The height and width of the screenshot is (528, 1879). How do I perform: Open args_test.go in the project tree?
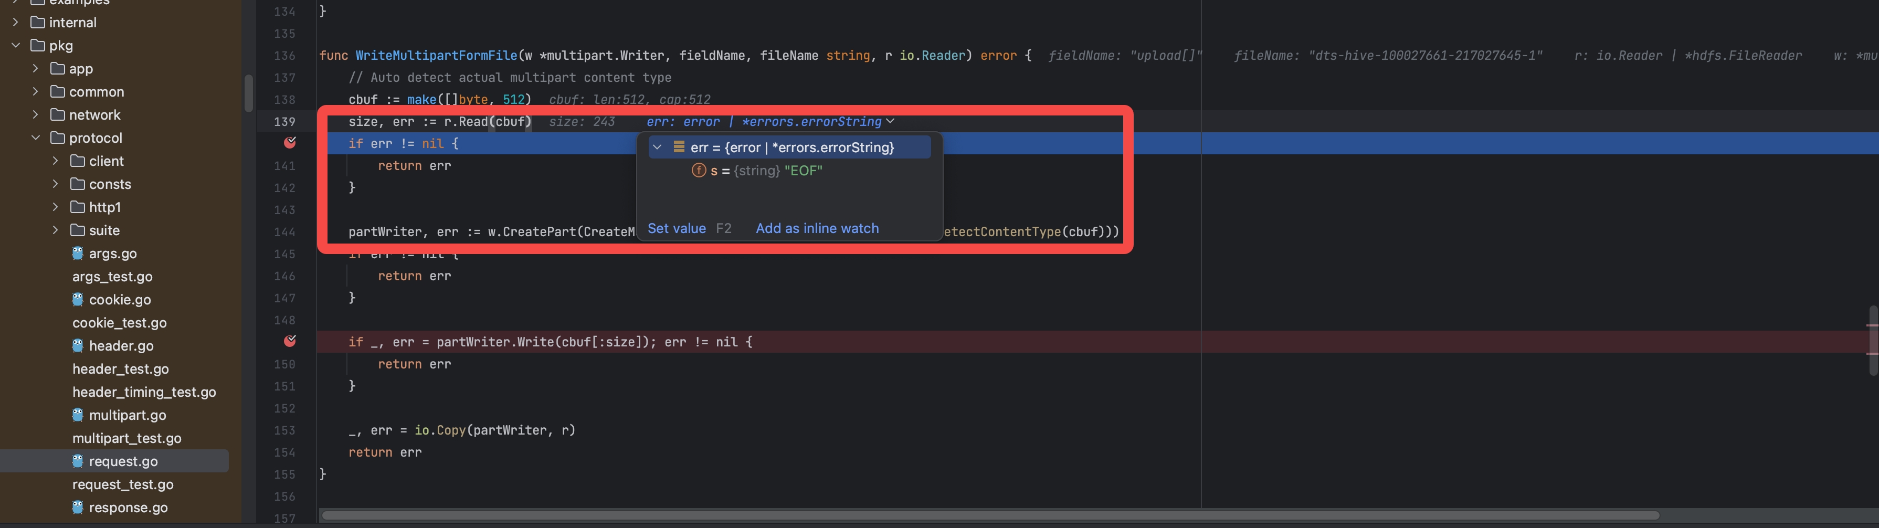112,277
